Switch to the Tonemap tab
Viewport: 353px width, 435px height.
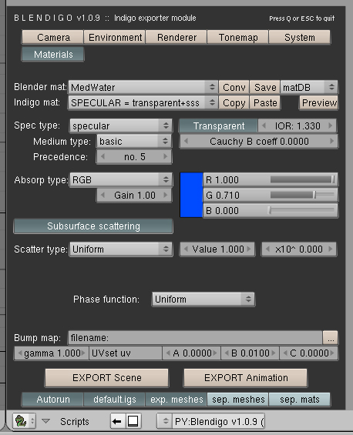(x=238, y=38)
